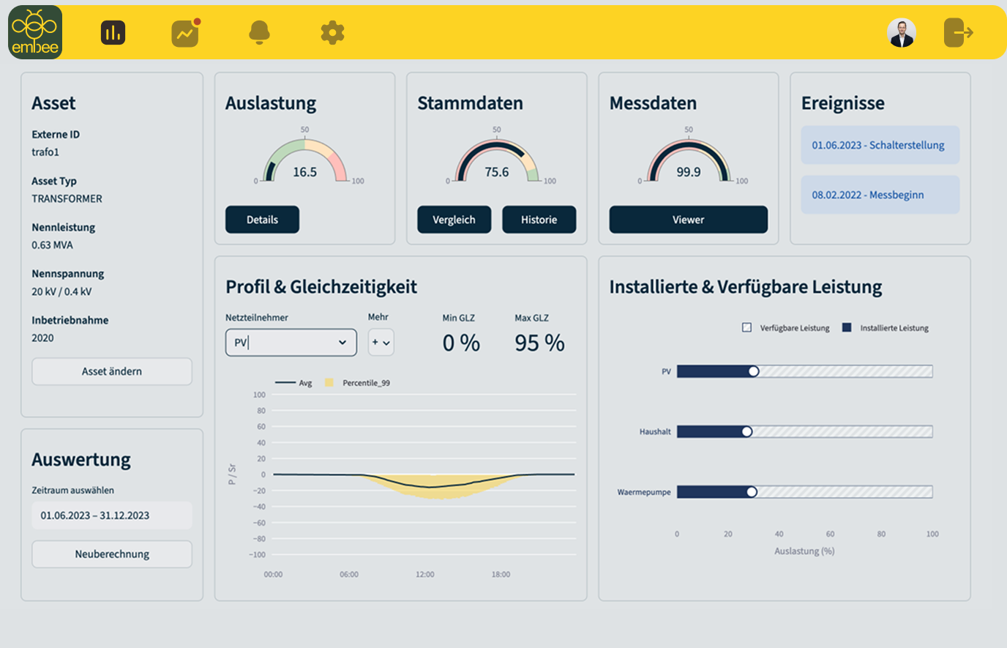Toggle the Avg line legend entry
This screenshot has height=648, width=1007.
click(285, 383)
